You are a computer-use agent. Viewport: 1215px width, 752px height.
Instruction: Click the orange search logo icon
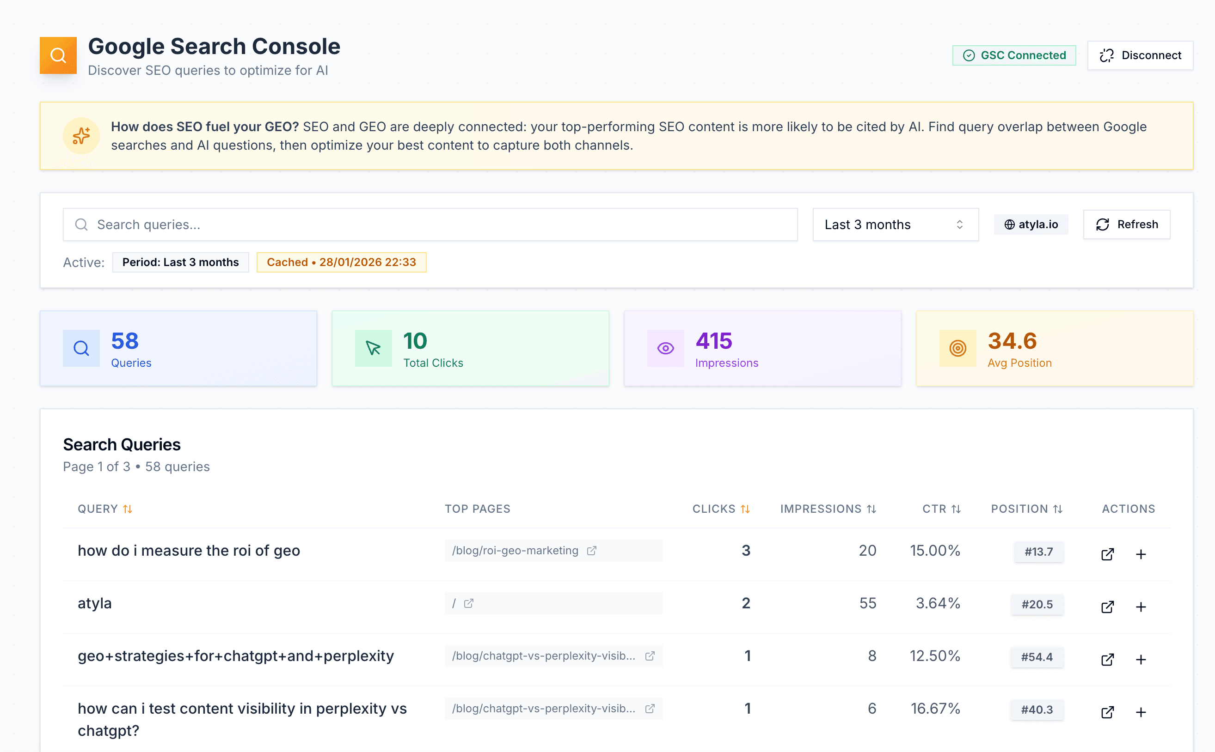click(x=58, y=55)
